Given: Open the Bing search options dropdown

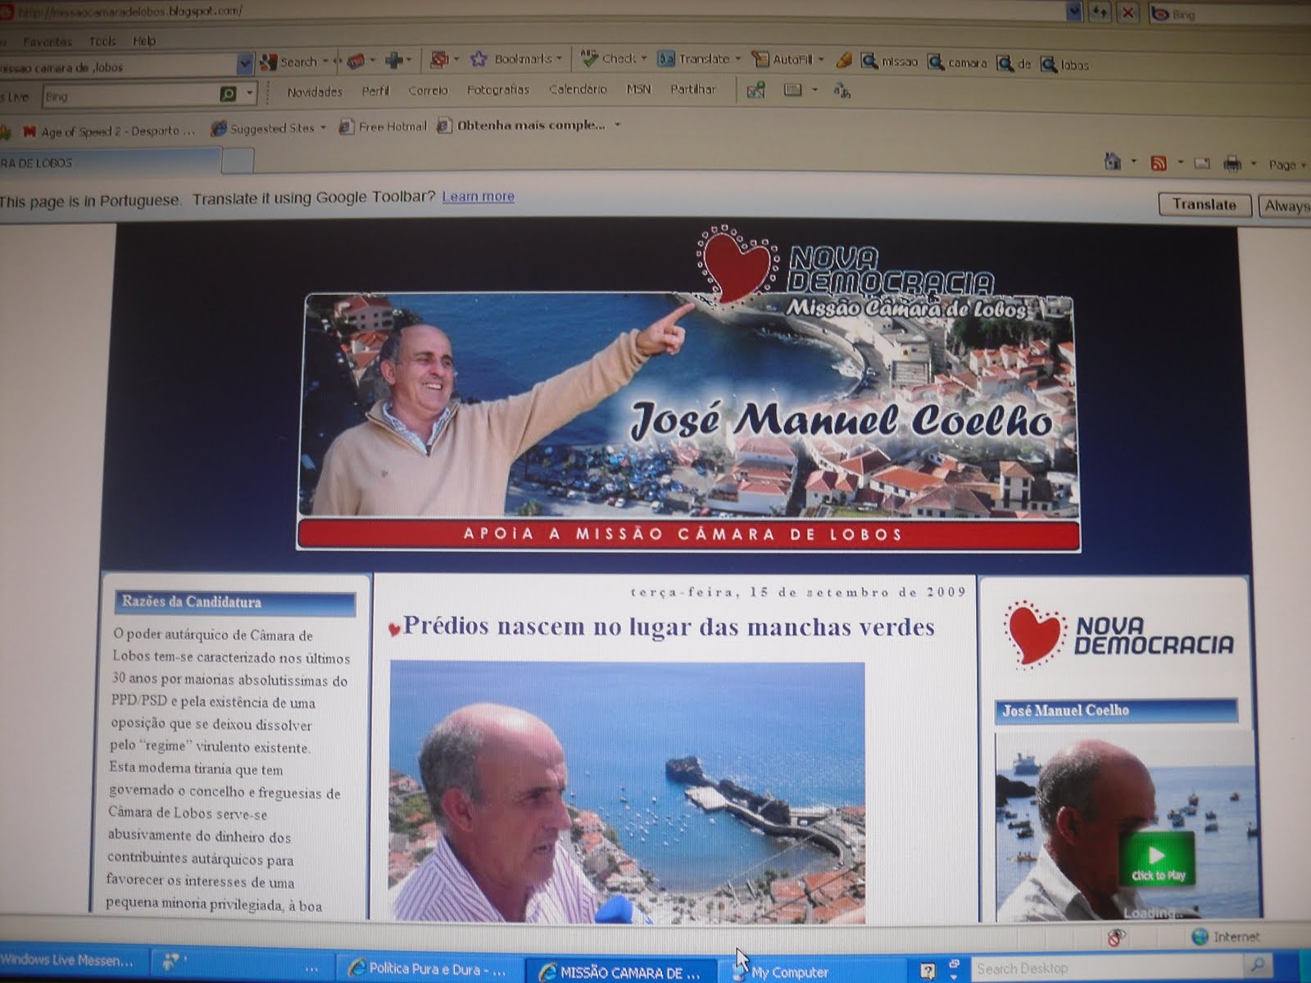Looking at the screenshot, I should pos(249,95).
